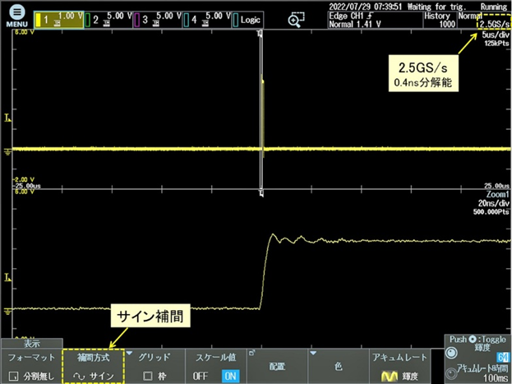Screen dimensions: 512x384
Task: Click the Normal acquisition mode label
Action: click(469, 16)
